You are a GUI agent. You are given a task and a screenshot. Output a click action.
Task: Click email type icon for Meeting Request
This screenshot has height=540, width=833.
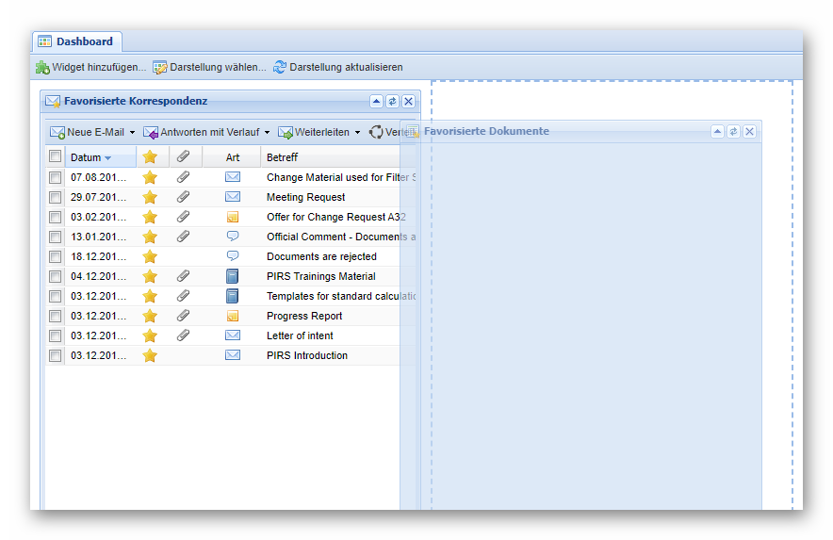coord(233,197)
